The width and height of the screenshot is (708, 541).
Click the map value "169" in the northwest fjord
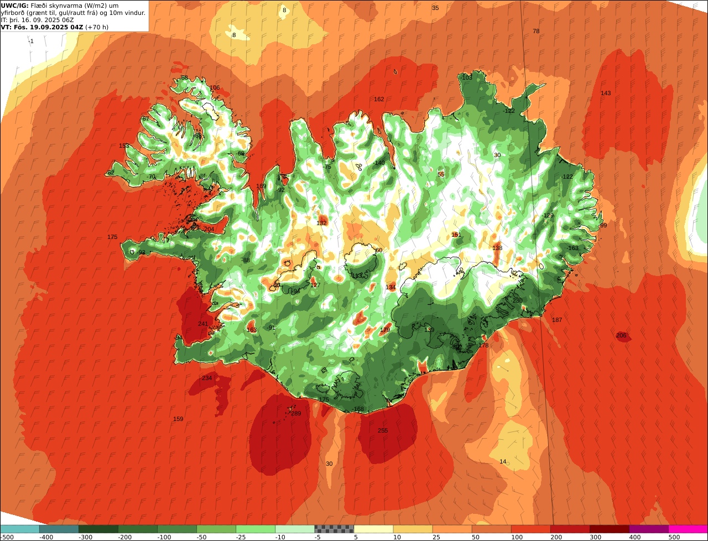(x=261, y=186)
